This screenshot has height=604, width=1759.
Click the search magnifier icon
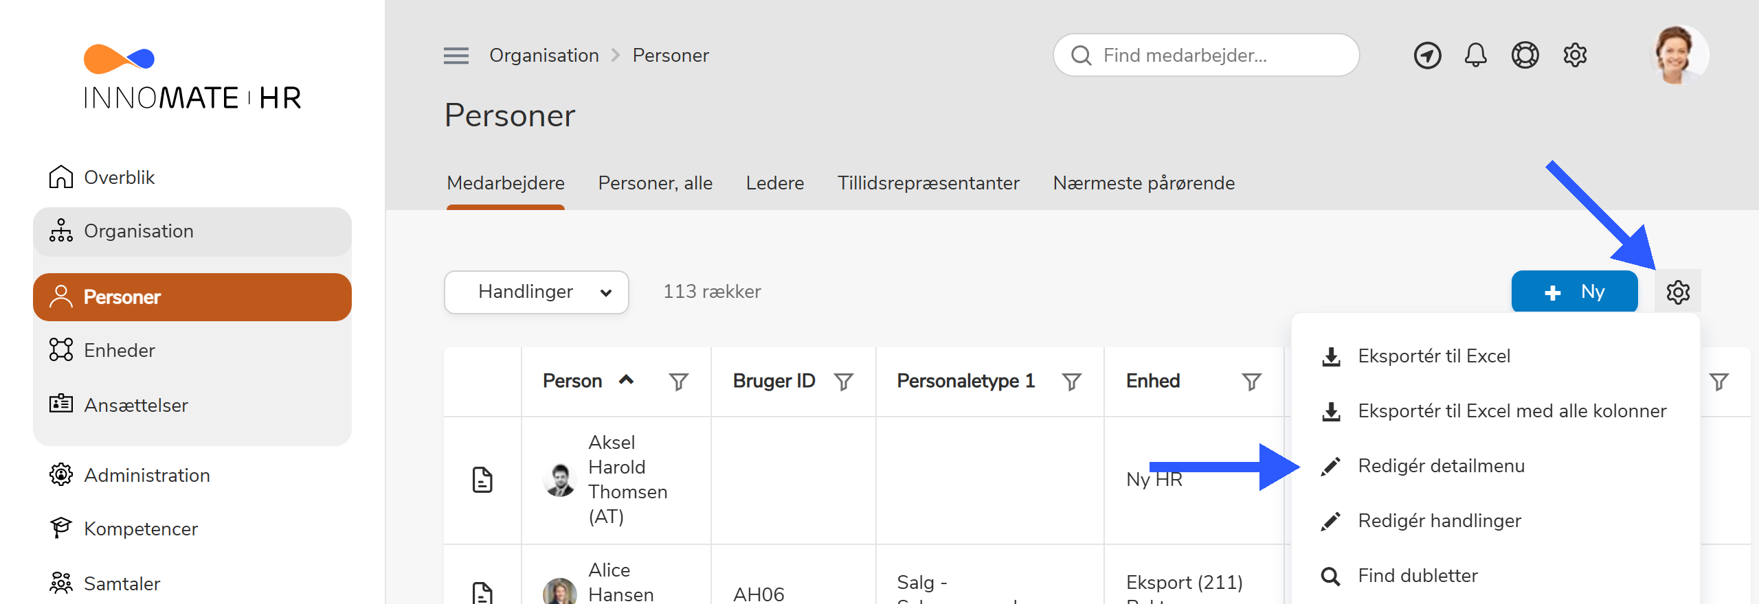click(1081, 56)
